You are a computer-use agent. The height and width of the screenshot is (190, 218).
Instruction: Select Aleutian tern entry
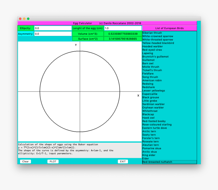tap(170, 145)
